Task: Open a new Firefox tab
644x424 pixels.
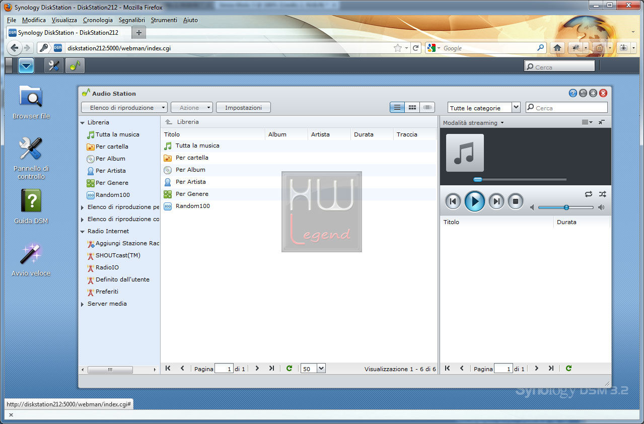Action: coord(139,33)
